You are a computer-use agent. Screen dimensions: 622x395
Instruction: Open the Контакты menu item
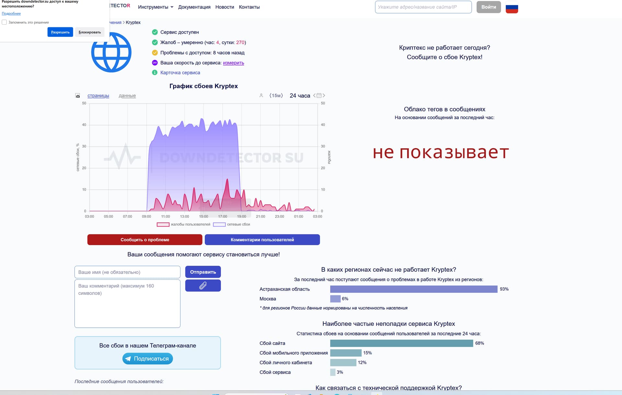click(249, 7)
